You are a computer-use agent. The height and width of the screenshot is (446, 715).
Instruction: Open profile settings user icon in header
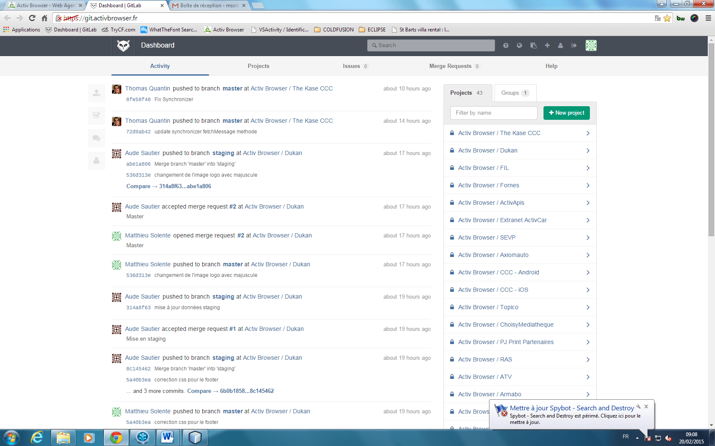561,45
